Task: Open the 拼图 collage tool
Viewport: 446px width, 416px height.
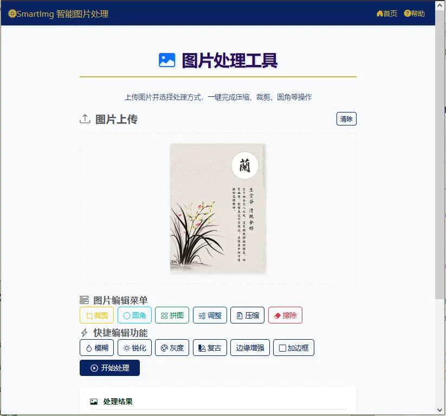Action: coord(172,315)
